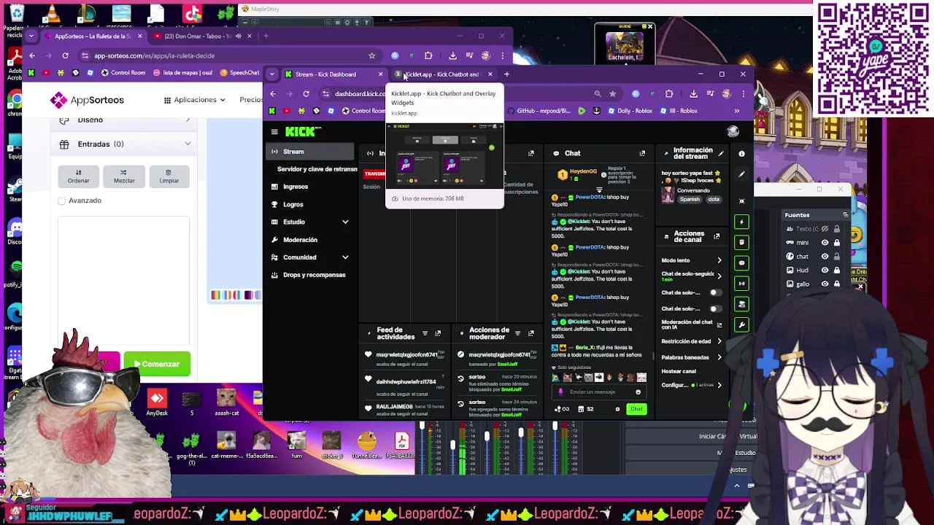Pop out the Chat panel
Image resolution: width=934 pixels, height=525 pixels.
tap(642, 154)
